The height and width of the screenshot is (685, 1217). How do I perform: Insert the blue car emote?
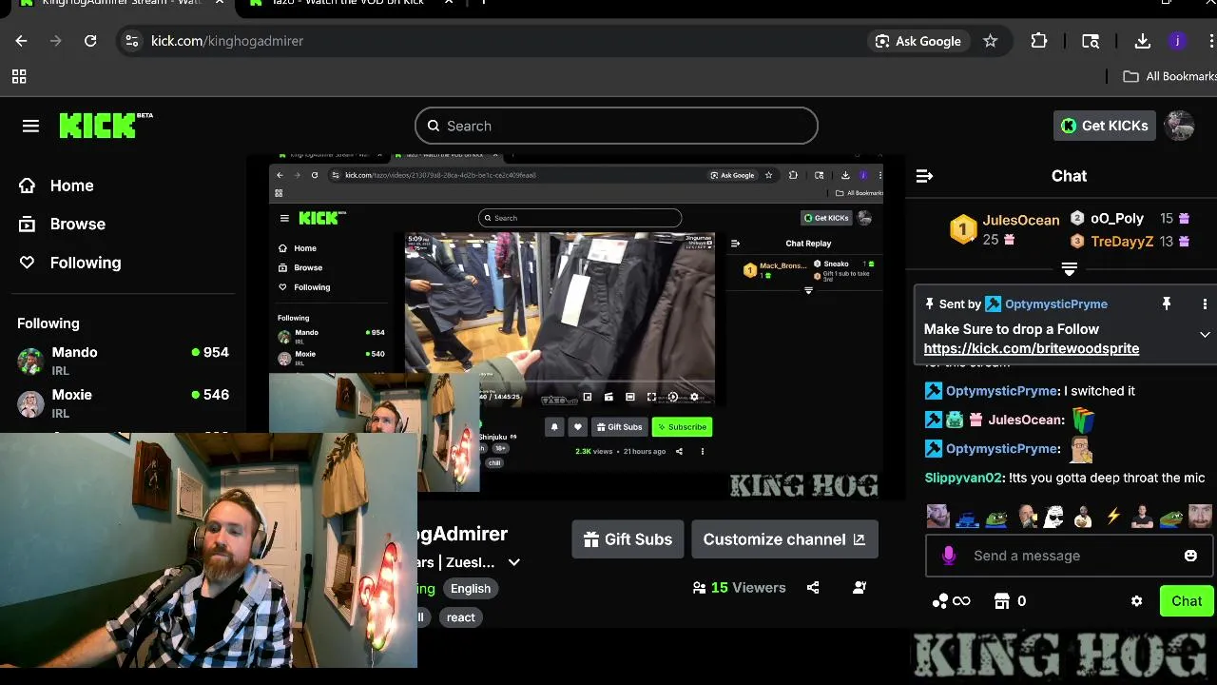click(967, 517)
